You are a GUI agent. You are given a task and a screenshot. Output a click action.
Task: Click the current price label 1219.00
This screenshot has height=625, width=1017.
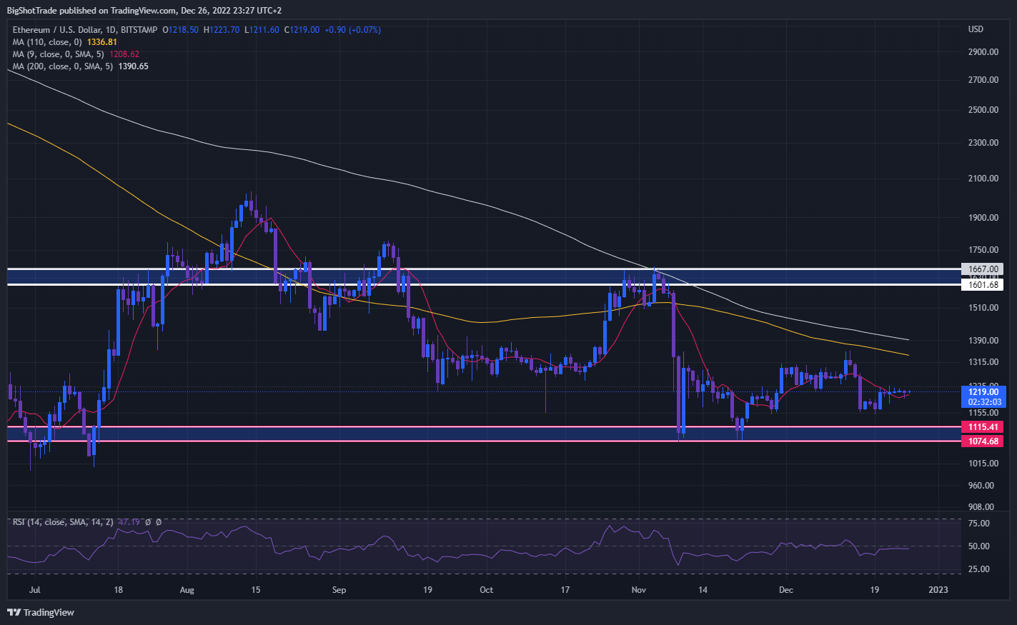(983, 392)
